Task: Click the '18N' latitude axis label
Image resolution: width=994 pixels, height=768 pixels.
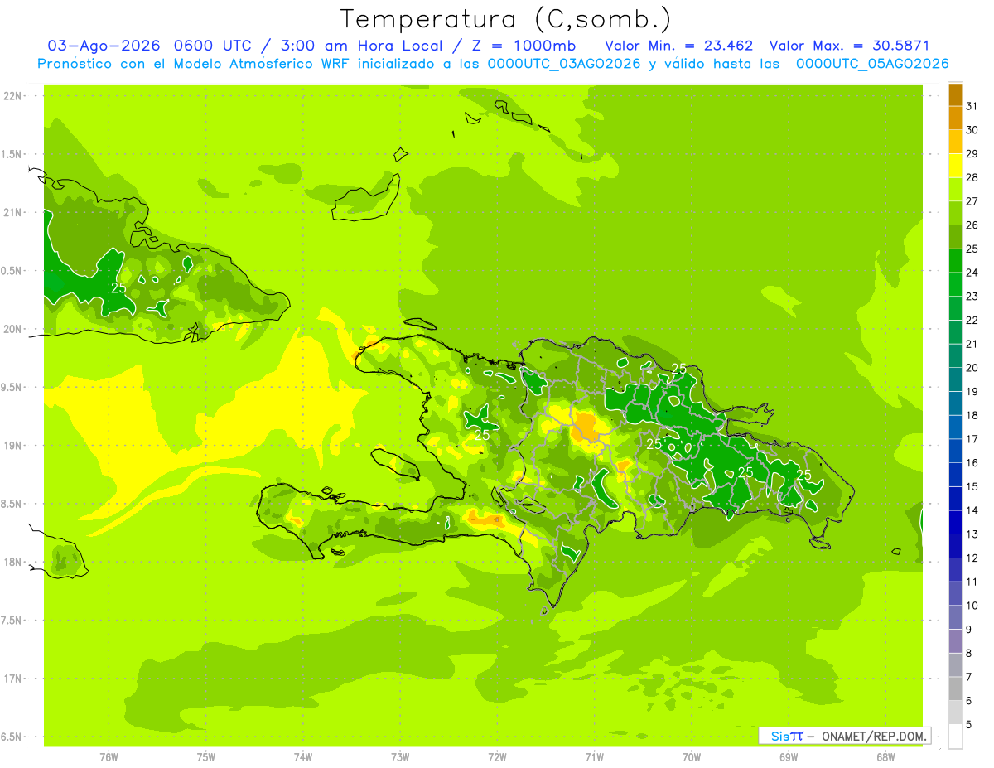Action: click(x=12, y=563)
